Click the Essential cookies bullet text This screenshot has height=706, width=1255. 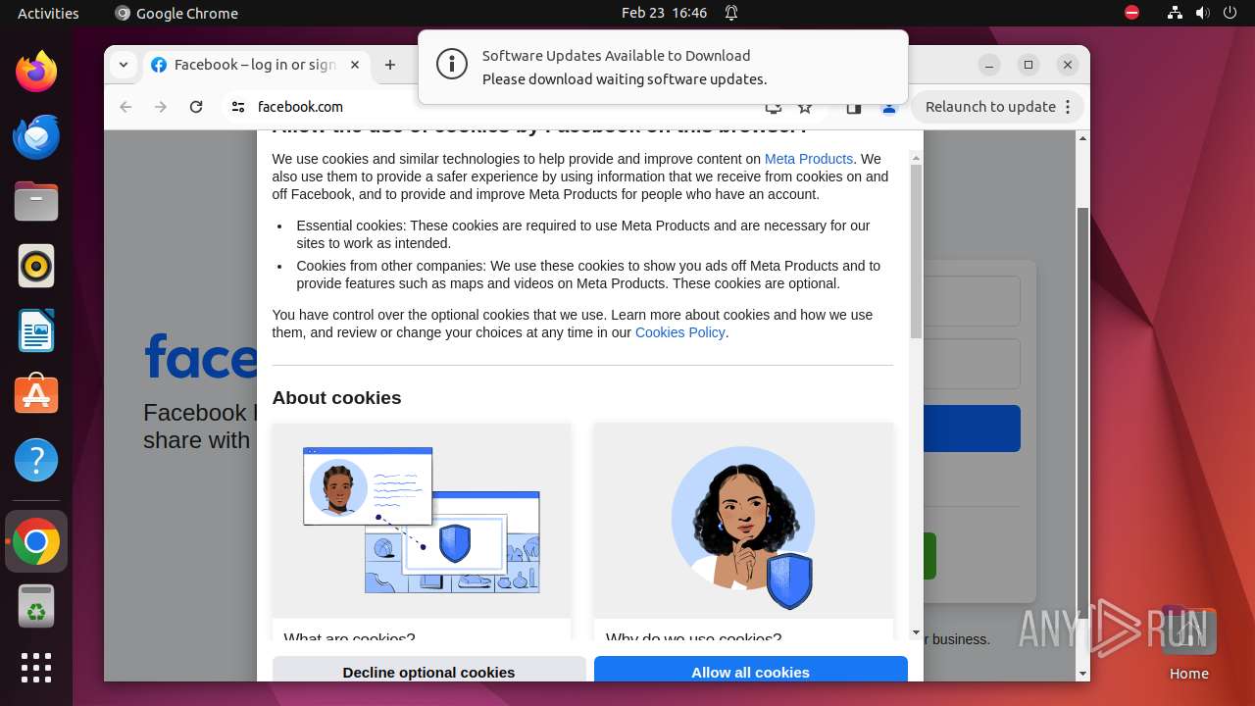(x=583, y=234)
